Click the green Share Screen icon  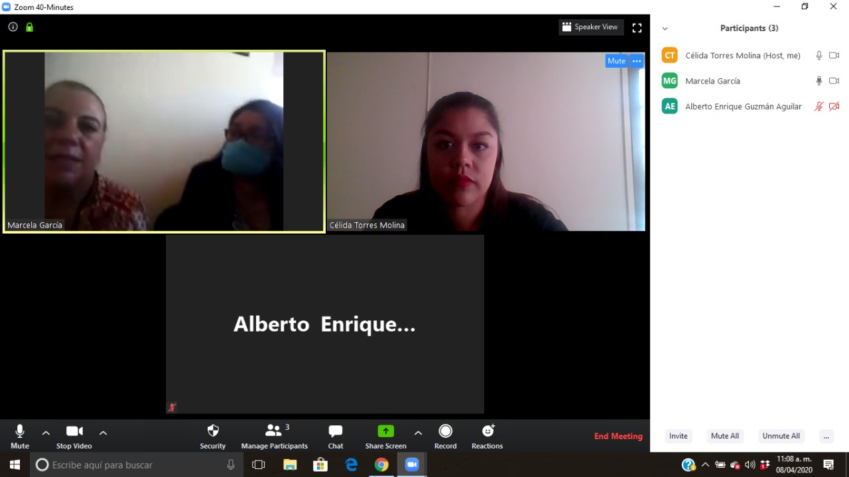pyautogui.click(x=385, y=431)
